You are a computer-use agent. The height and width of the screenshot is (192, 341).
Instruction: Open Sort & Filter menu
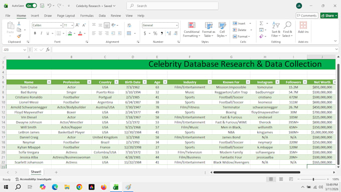[x=276, y=30]
